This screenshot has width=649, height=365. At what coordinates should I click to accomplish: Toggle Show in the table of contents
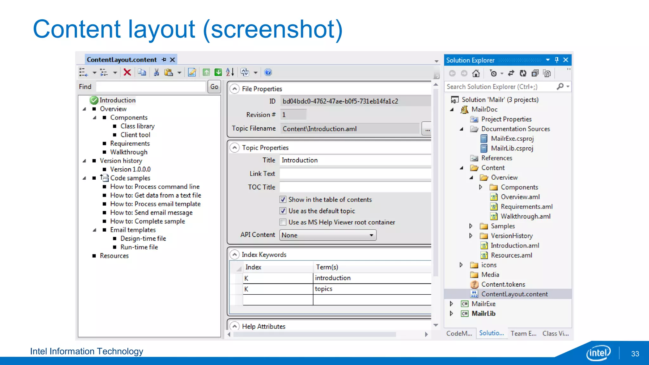(x=283, y=200)
